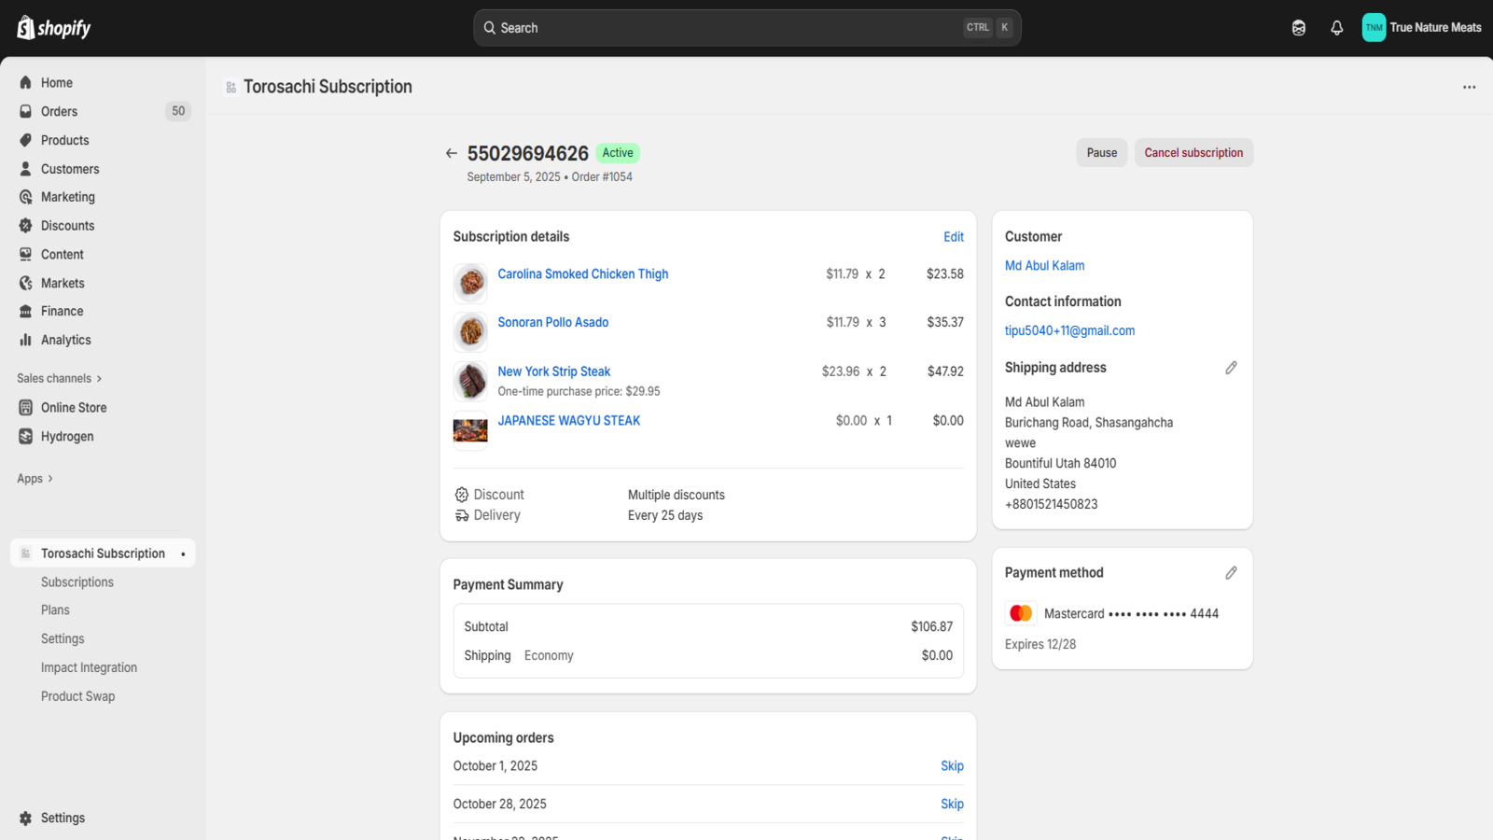The height and width of the screenshot is (840, 1493).
Task: Click the Subtotal amount $106.87
Action: 932,627
